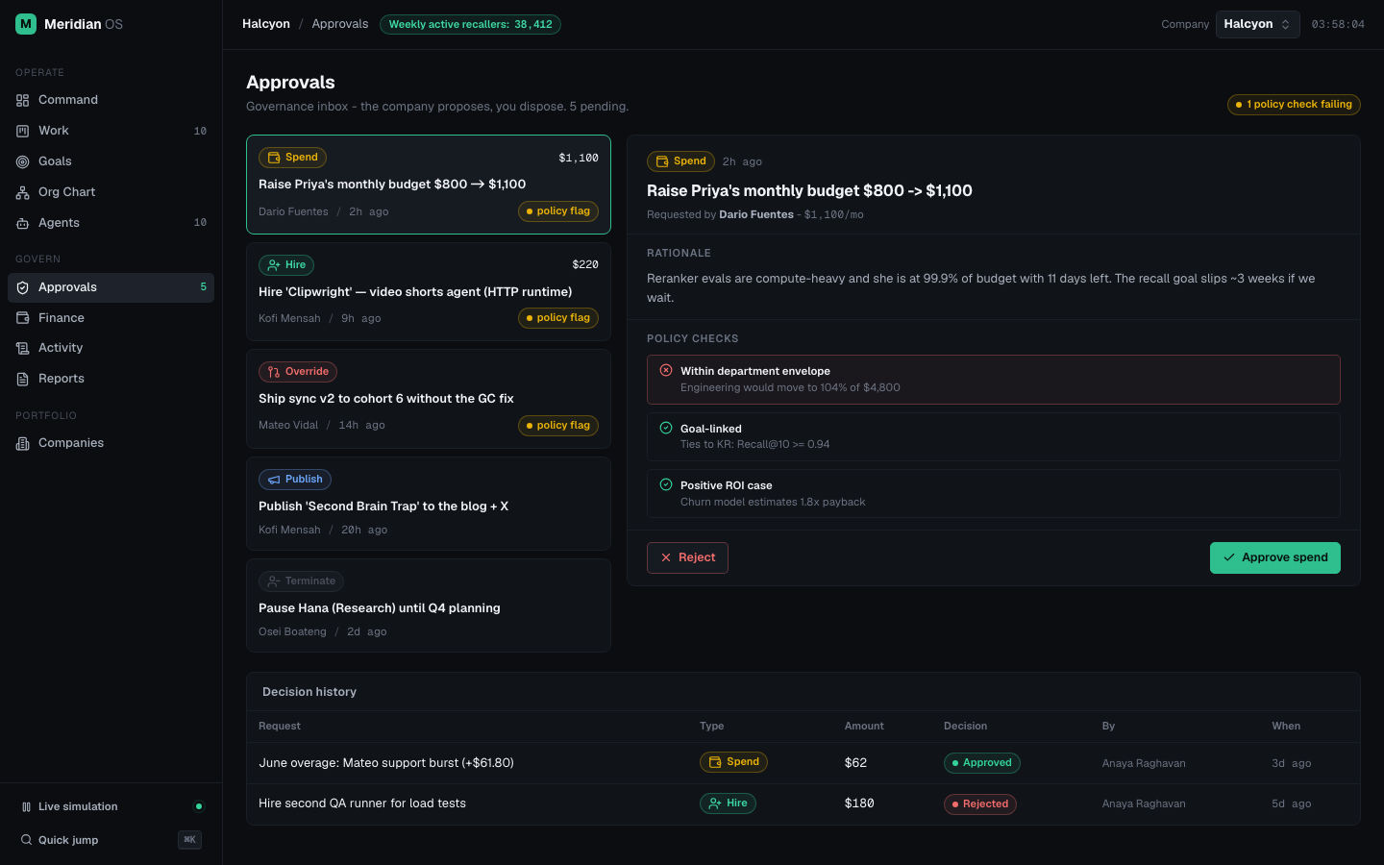The height and width of the screenshot is (865, 1384).
Task: Open Reports in the sidebar
Action: coord(111,379)
